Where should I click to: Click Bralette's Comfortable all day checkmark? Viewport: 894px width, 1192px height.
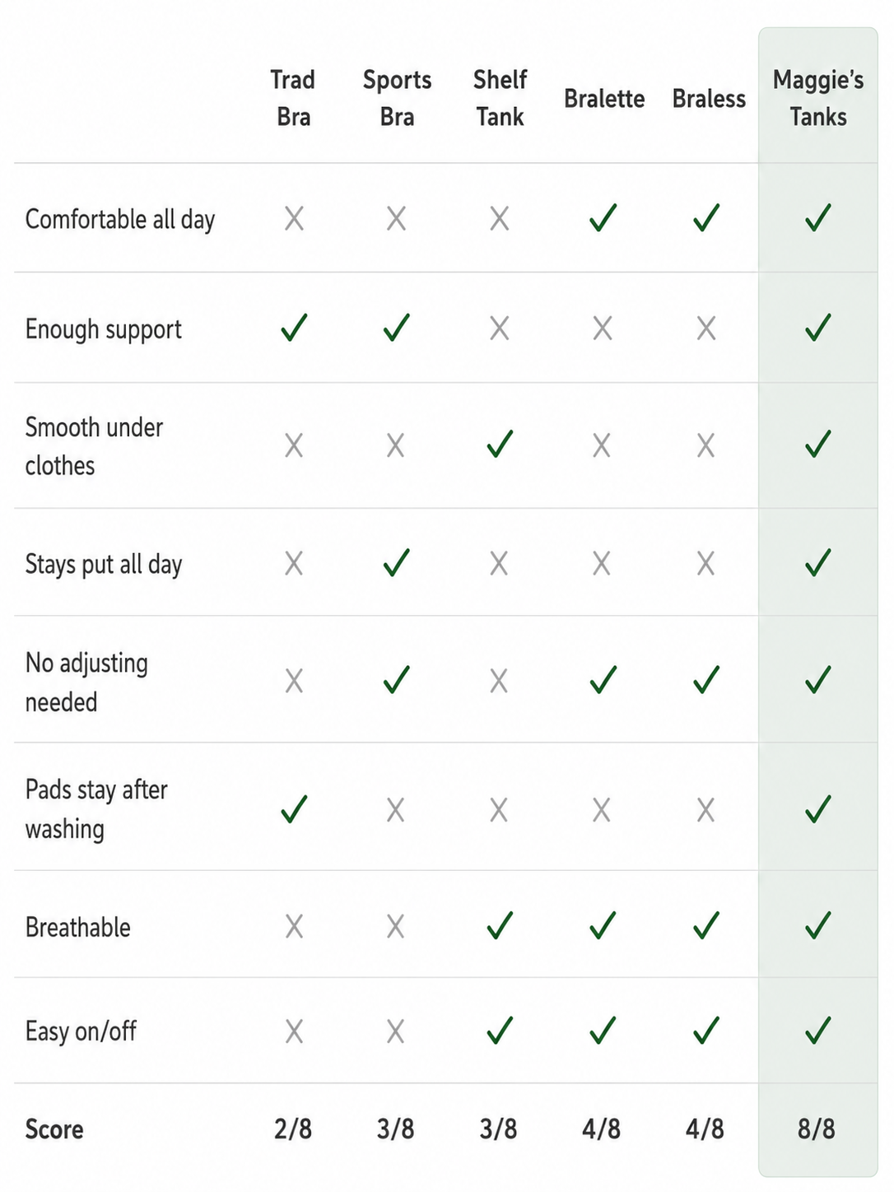click(603, 218)
